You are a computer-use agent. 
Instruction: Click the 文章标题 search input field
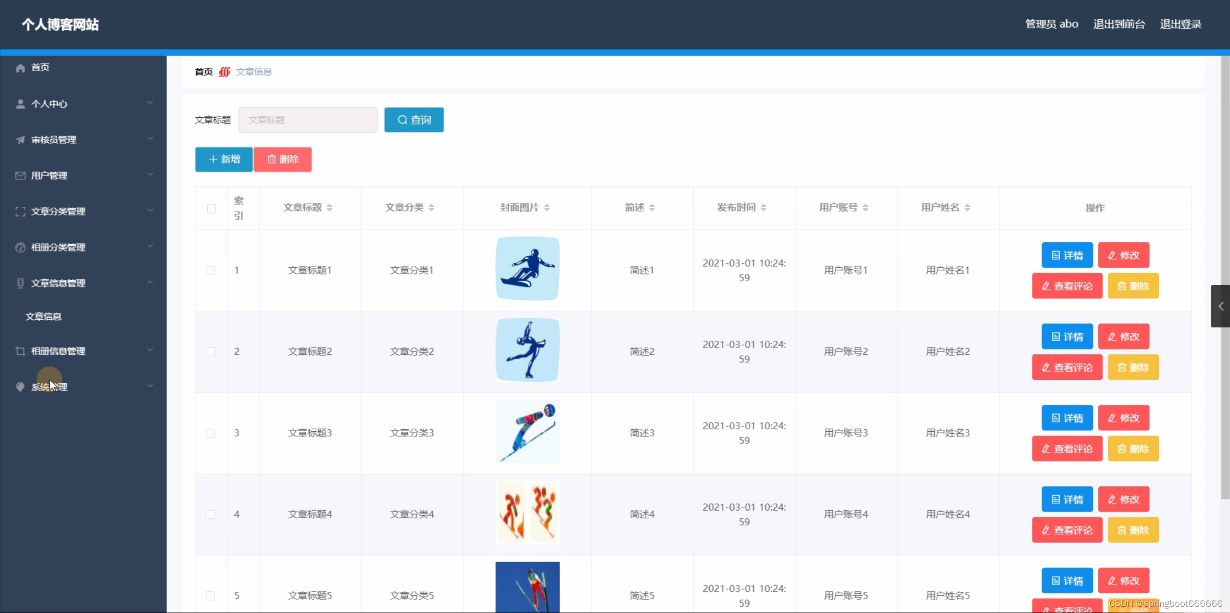tap(308, 120)
